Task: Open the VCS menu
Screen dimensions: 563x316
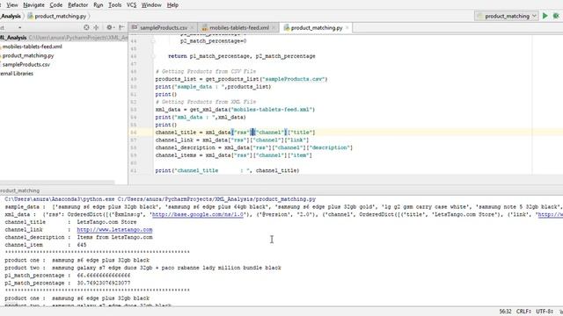Action: click(131, 5)
